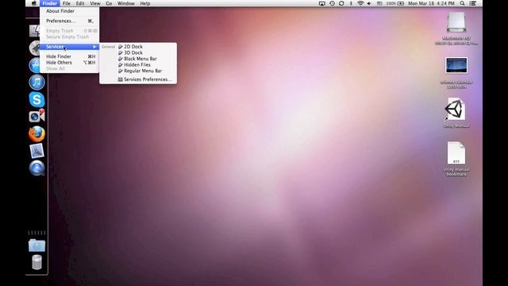Open Preview from the dock

37,151
